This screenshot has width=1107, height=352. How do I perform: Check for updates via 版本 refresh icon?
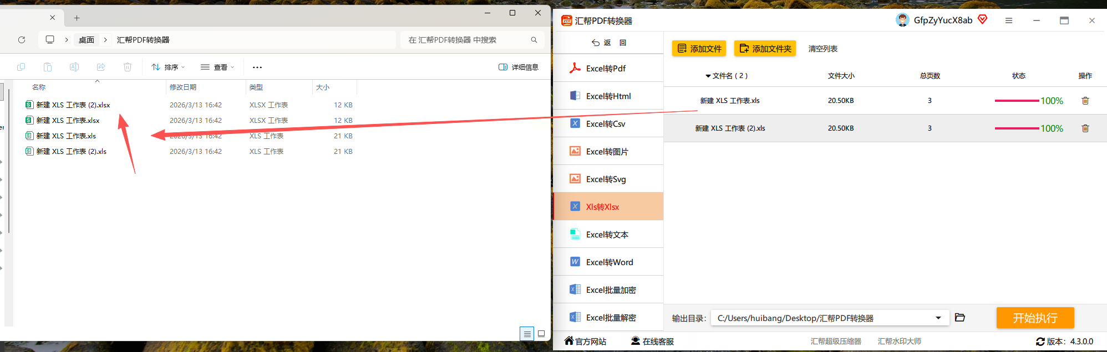pos(1040,342)
